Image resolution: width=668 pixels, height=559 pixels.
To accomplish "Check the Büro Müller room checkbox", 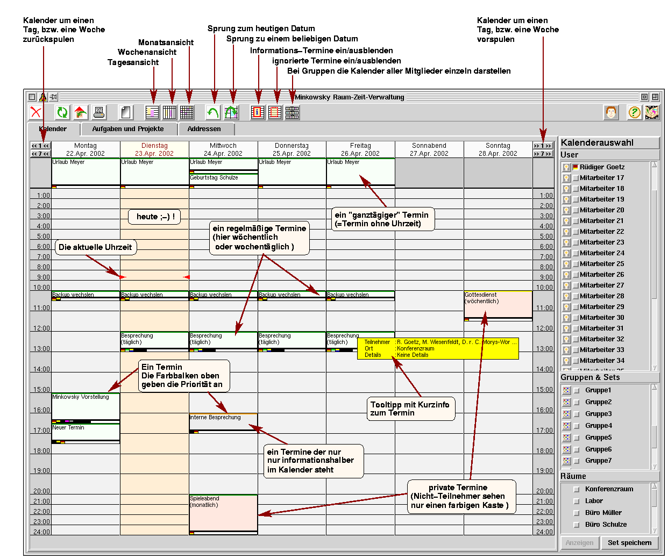I will click(577, 513).
